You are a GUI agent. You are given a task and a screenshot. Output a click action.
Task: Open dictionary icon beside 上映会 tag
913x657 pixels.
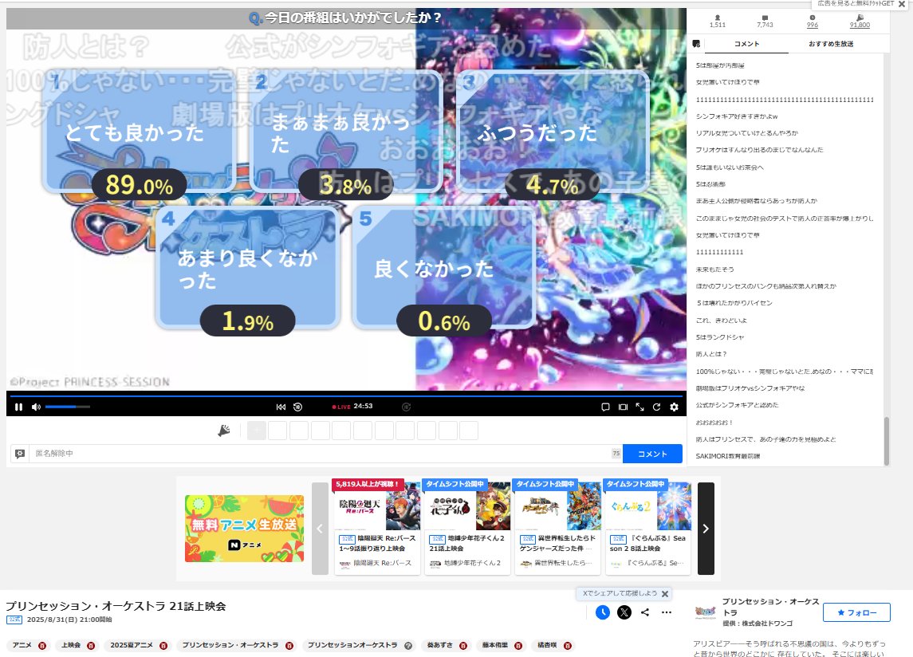[x=91, y=645]
